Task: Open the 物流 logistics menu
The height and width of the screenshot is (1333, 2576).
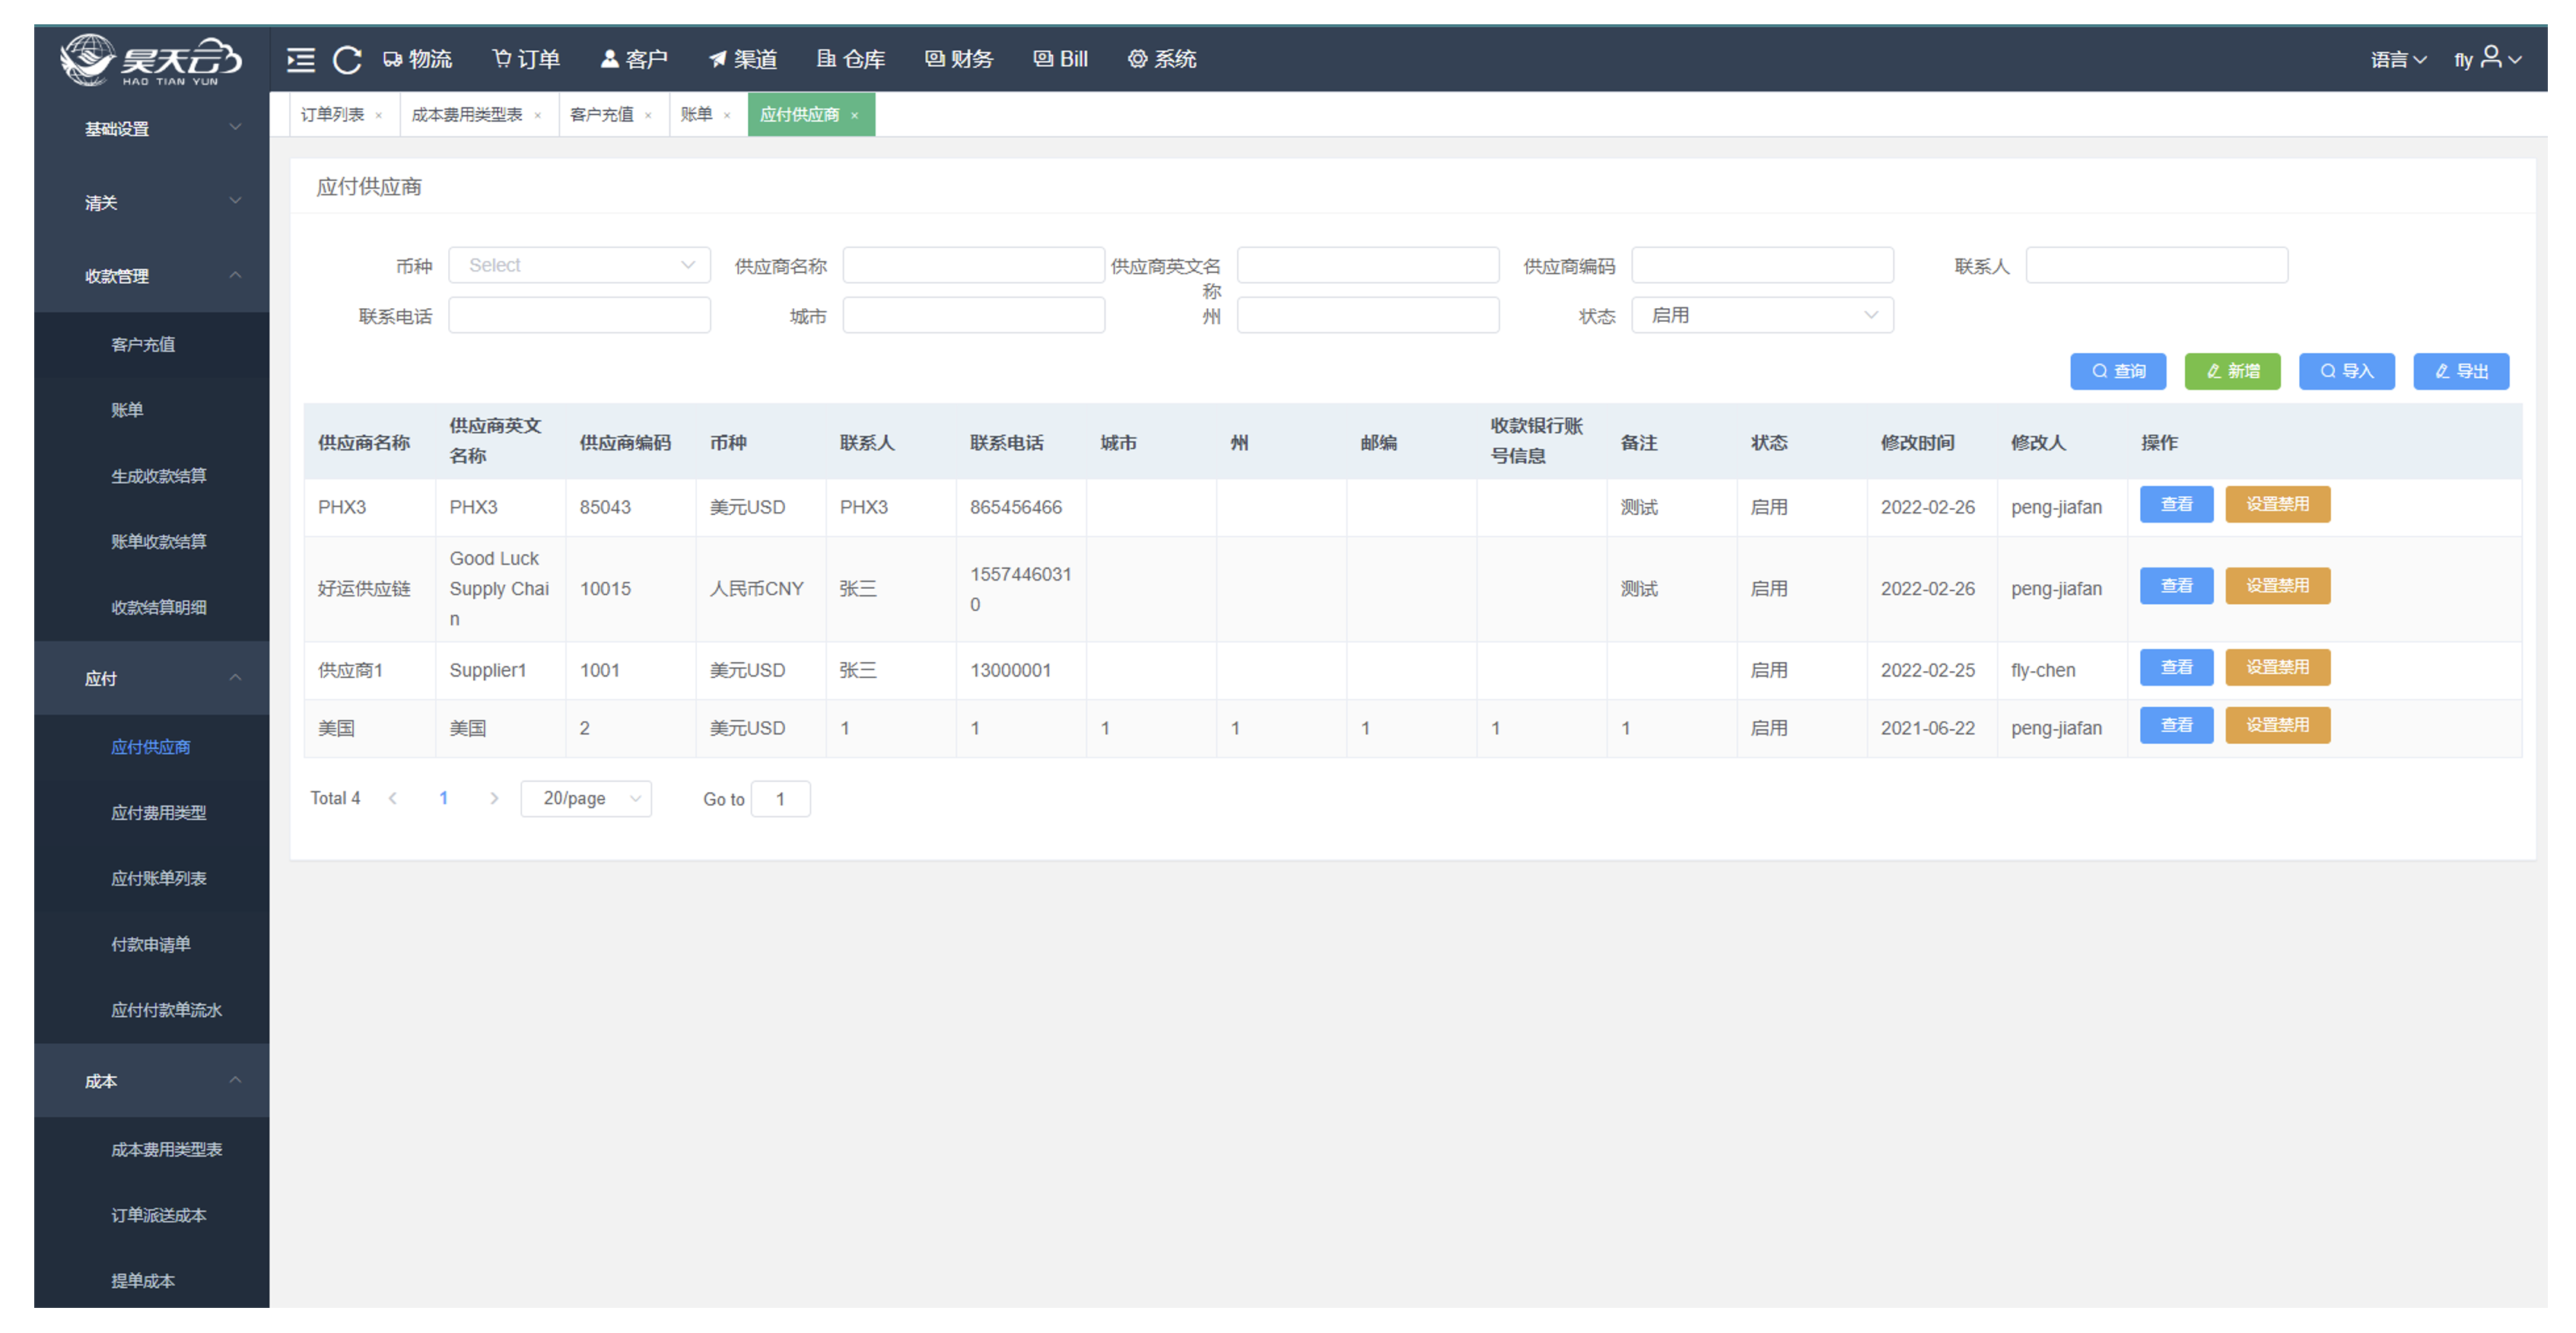Action: point(418,59)
